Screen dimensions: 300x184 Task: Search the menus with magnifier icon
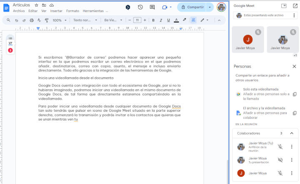point(8,20)
